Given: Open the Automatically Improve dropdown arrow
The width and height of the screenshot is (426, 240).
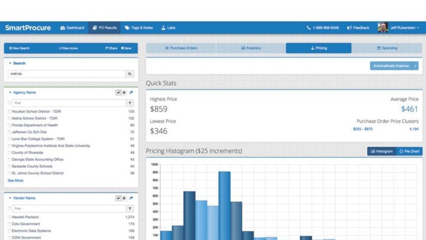Looking at the screenshot, I should pyautogui.click(x=416, y=66).
